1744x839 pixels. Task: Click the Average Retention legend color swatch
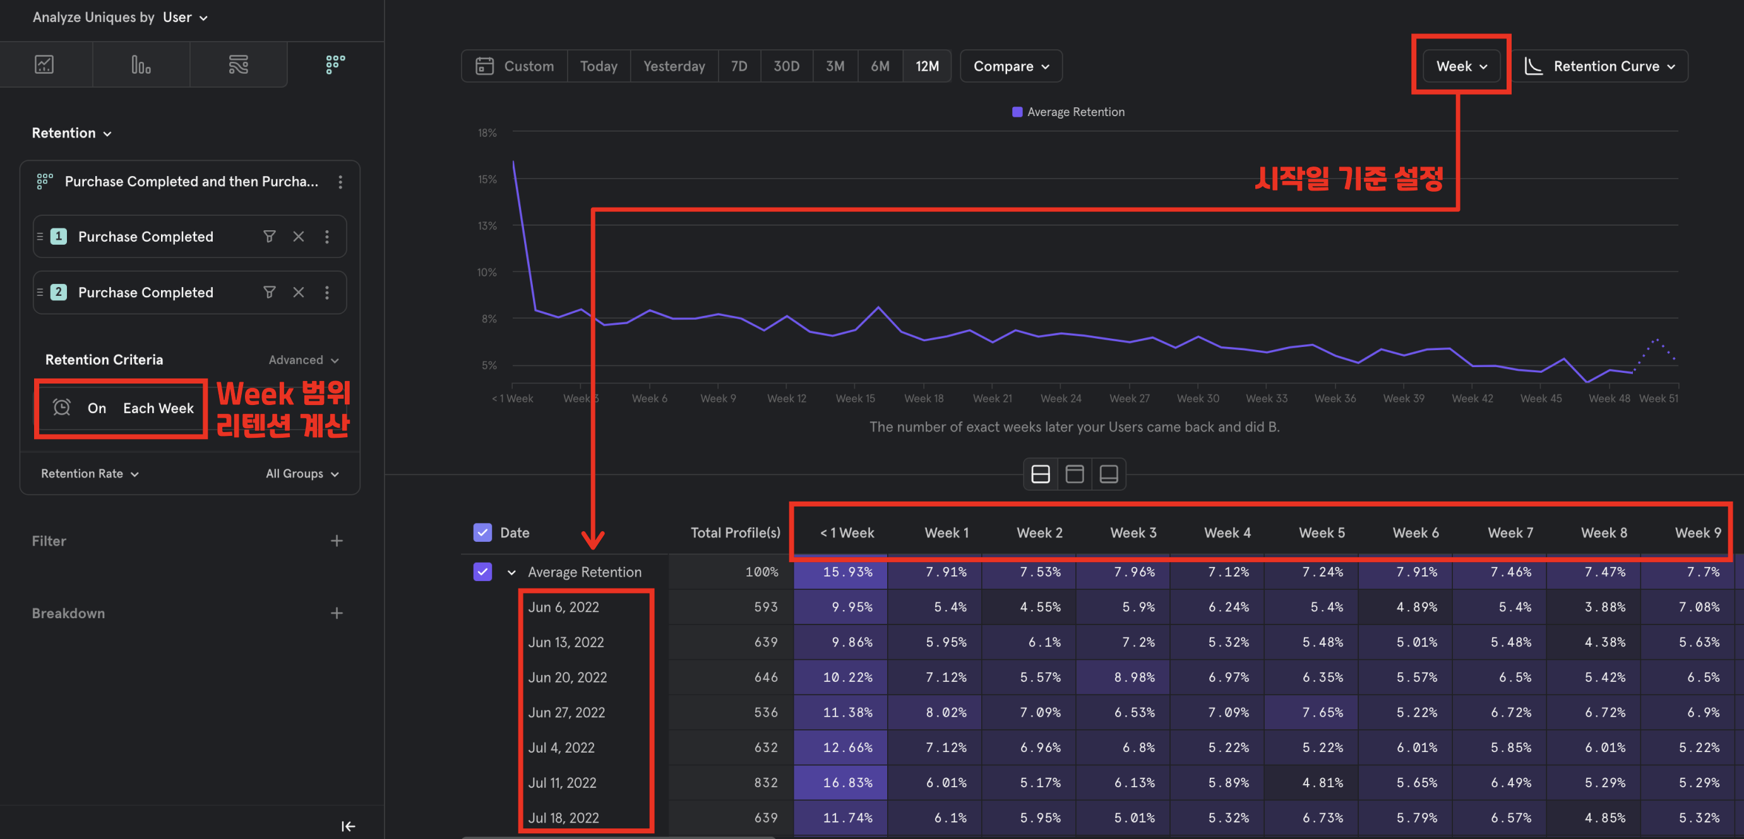coord(1017,112)
